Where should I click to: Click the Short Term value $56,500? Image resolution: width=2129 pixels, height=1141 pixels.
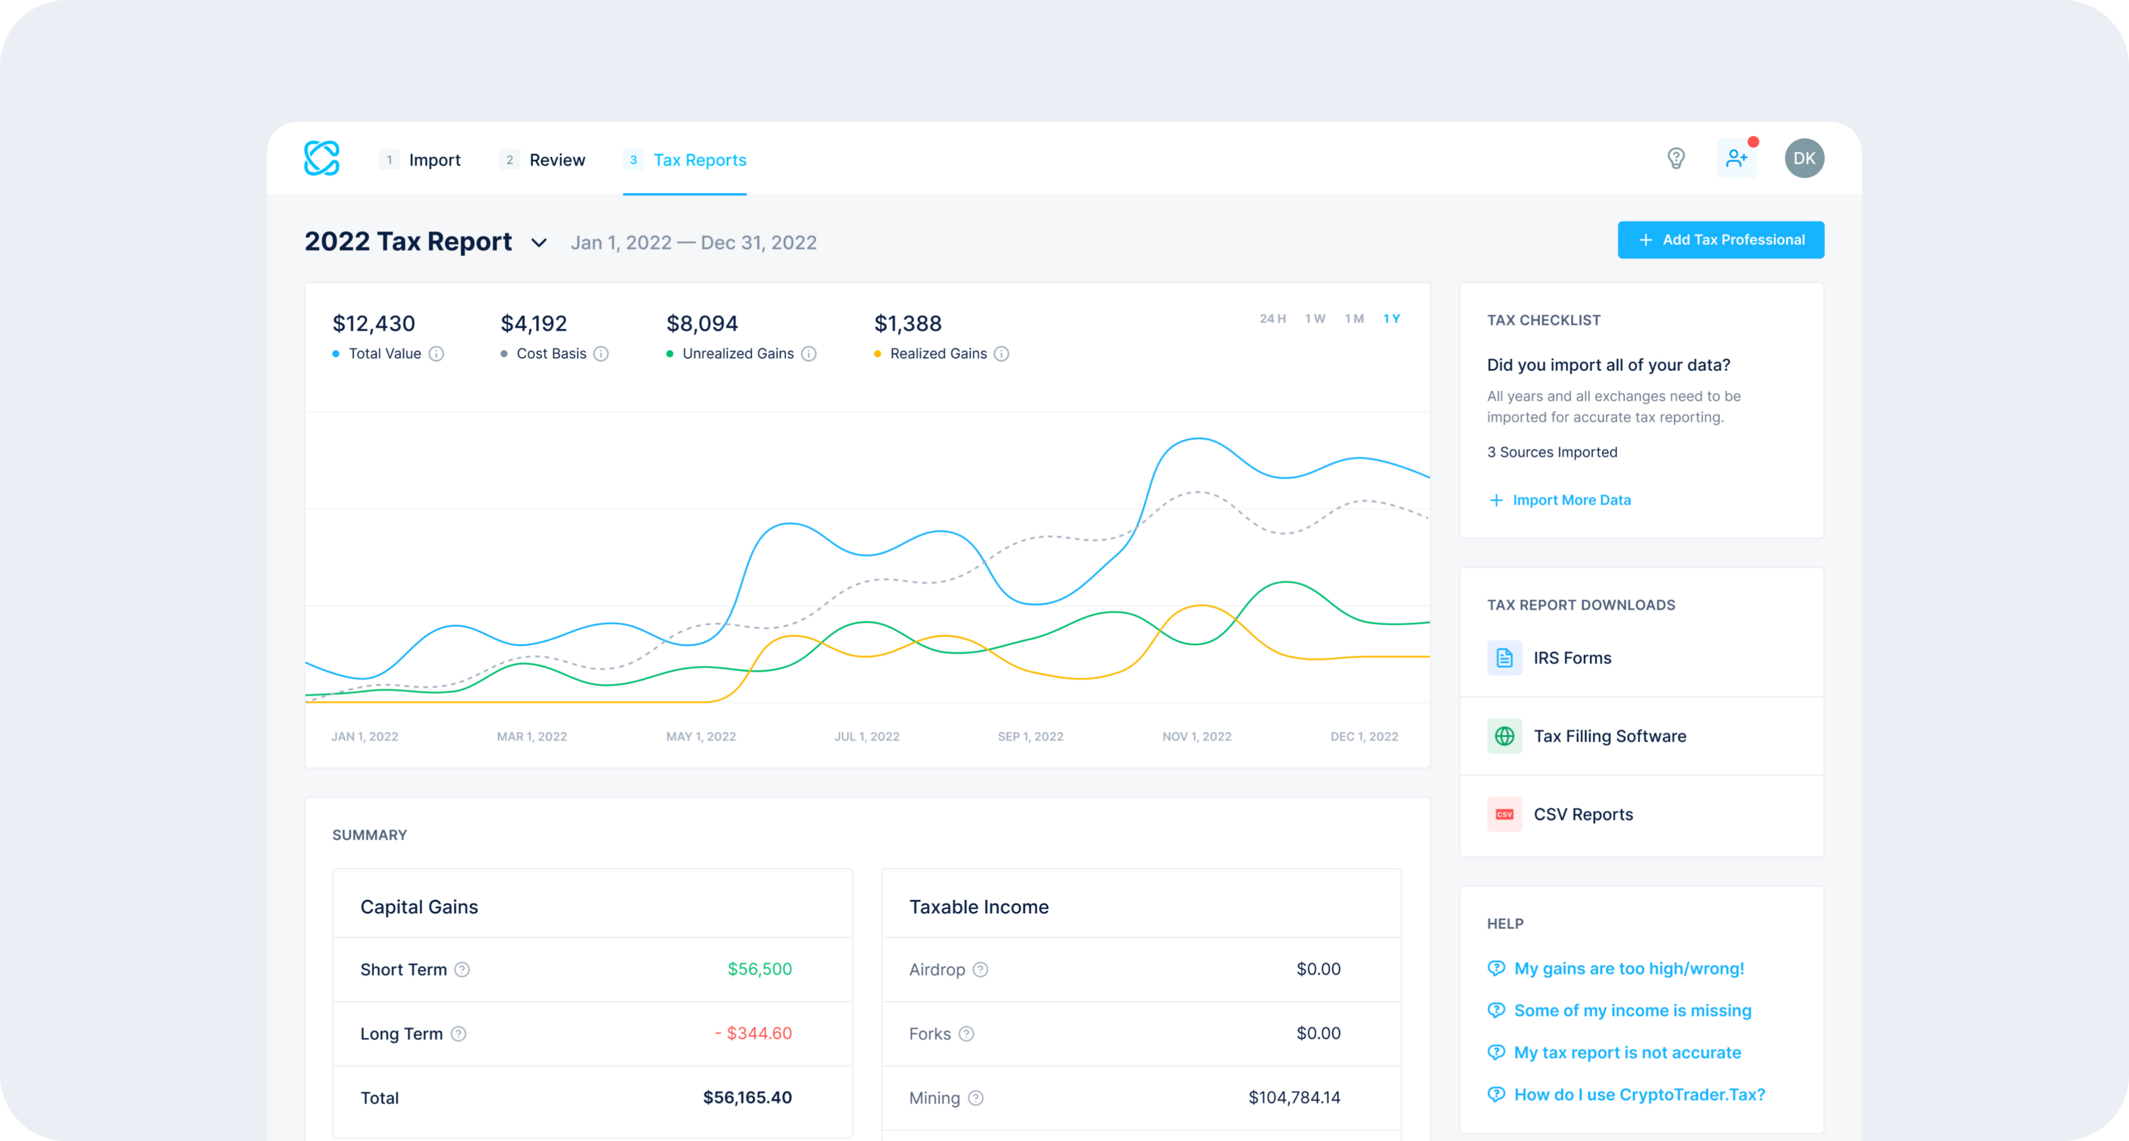click(x=759, y=969)
